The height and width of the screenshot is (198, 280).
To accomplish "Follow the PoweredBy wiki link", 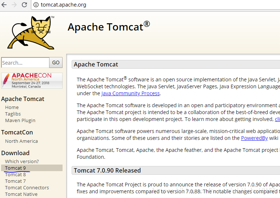I will click(254, 138).
